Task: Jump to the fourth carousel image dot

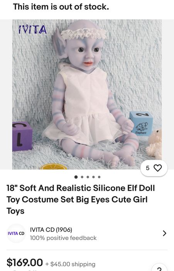Action: point(93,177)
